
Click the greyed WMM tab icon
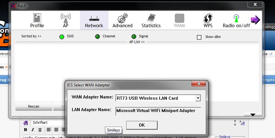[x=180, y=20]
